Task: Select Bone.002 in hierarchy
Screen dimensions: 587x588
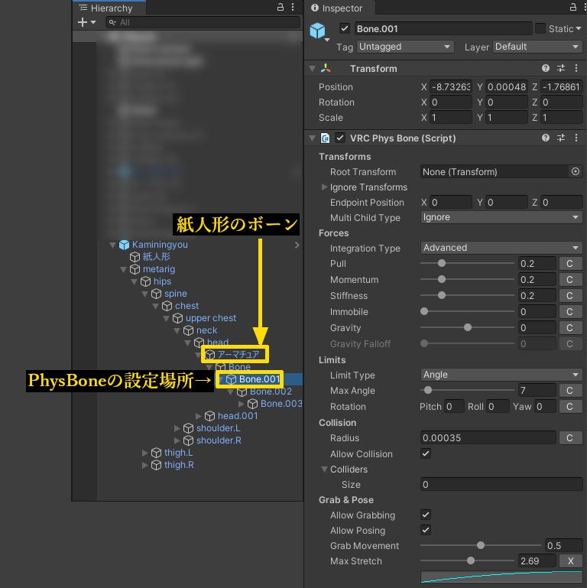Action: coord(271,391)
